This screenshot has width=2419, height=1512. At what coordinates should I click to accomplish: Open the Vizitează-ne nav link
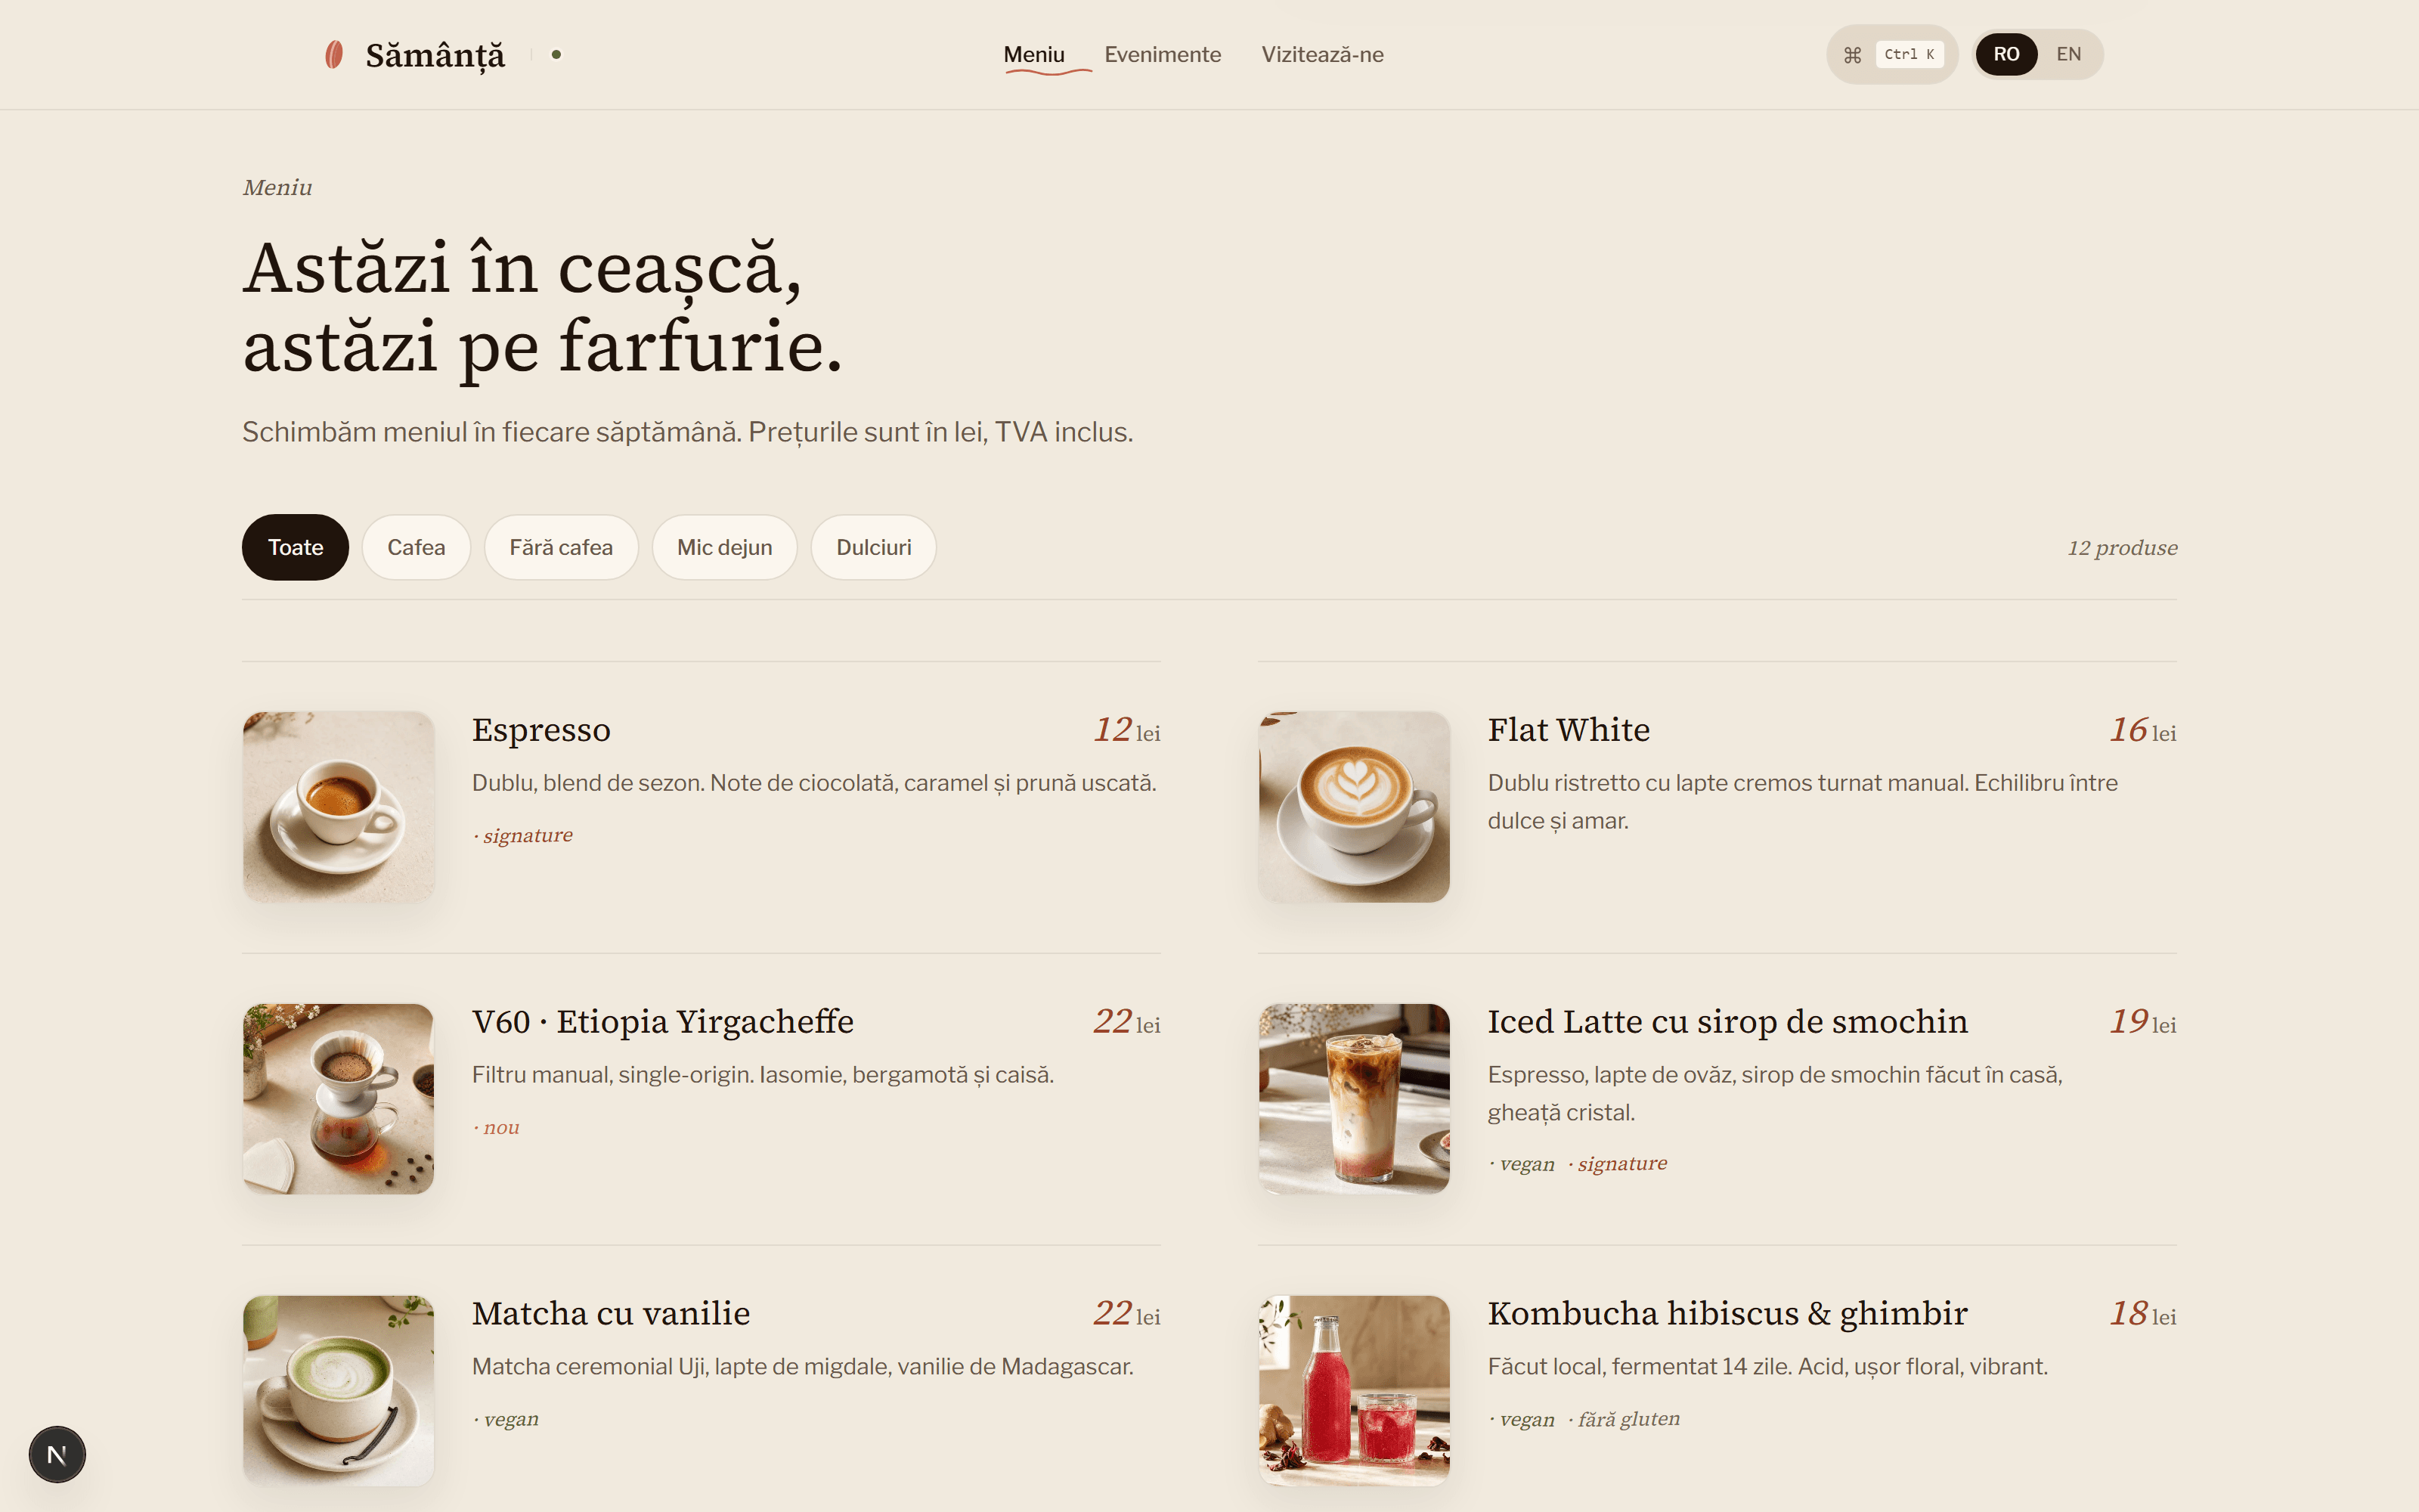(1321, 54)
